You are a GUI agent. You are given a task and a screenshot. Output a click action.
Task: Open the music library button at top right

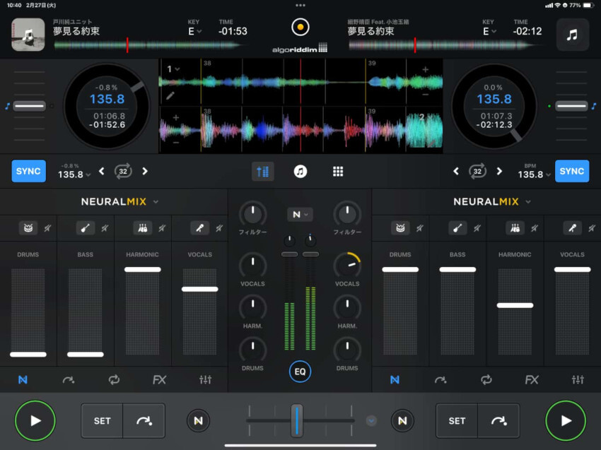coord(572,35)
